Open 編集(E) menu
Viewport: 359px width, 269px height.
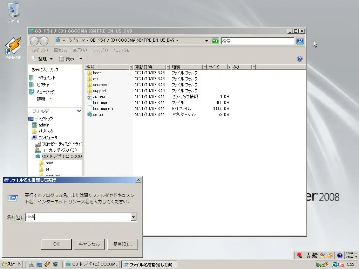pos(60,50)
